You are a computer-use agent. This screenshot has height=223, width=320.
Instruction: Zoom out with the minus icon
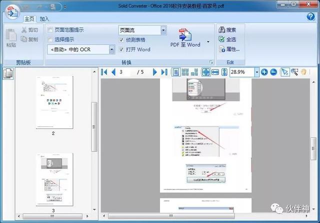tap(273, 72)
